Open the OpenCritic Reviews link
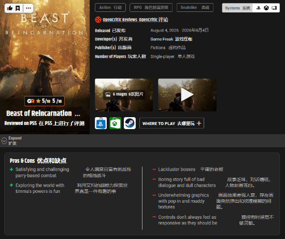This screenshot has height=239, width=285. point(135,20)
